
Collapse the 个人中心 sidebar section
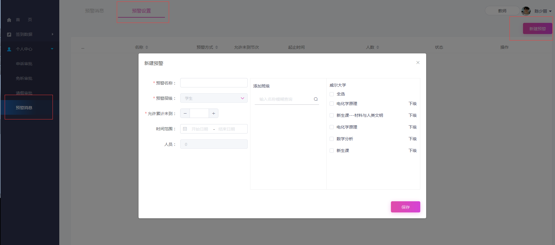[x=52, y=49]
